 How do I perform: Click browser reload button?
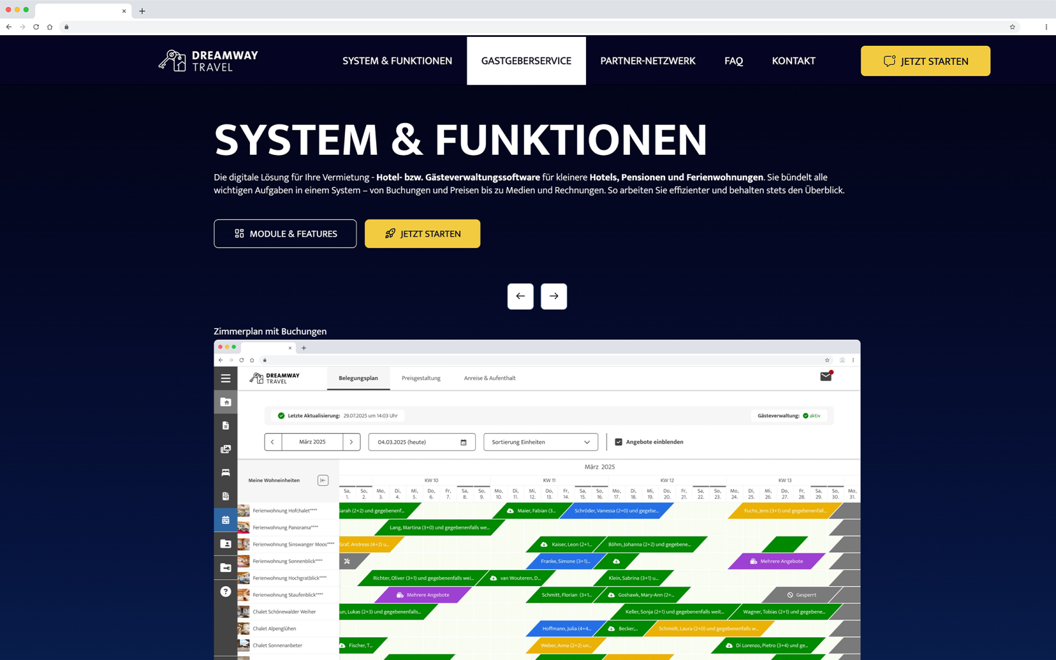(36, 27)
